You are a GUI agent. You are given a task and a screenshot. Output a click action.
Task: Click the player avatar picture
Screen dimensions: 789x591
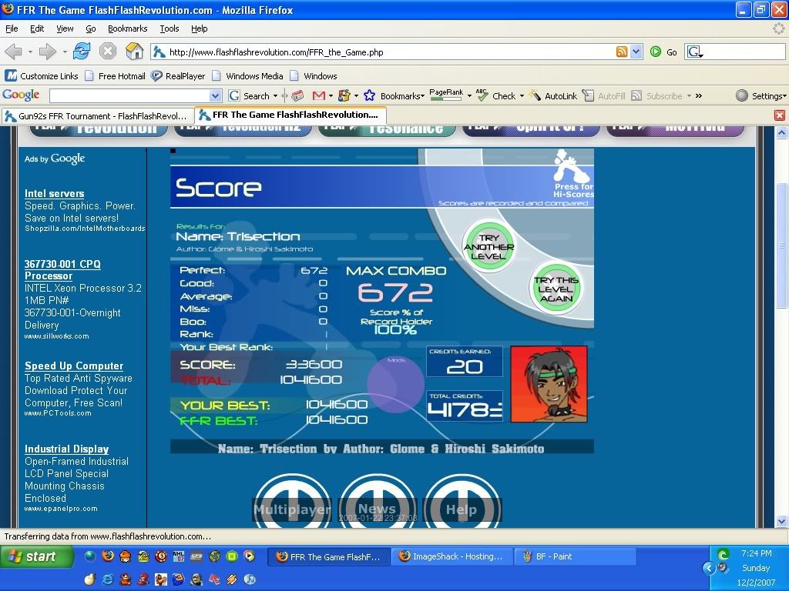pyautogui.click(x=549, y=384)
